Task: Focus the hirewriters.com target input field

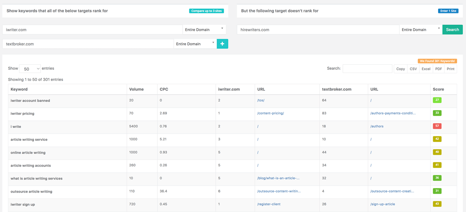Action: click(x=318, y=30)
